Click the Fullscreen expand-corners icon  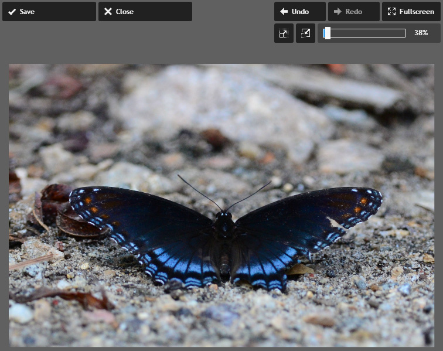392,12
